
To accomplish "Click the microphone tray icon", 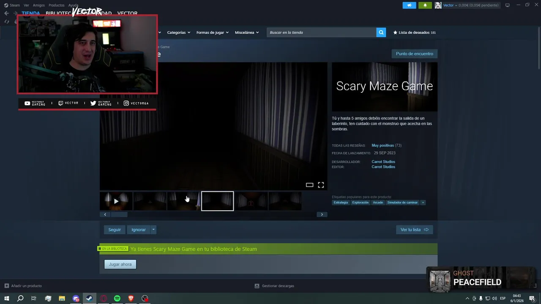I will (x=481, y=299).
